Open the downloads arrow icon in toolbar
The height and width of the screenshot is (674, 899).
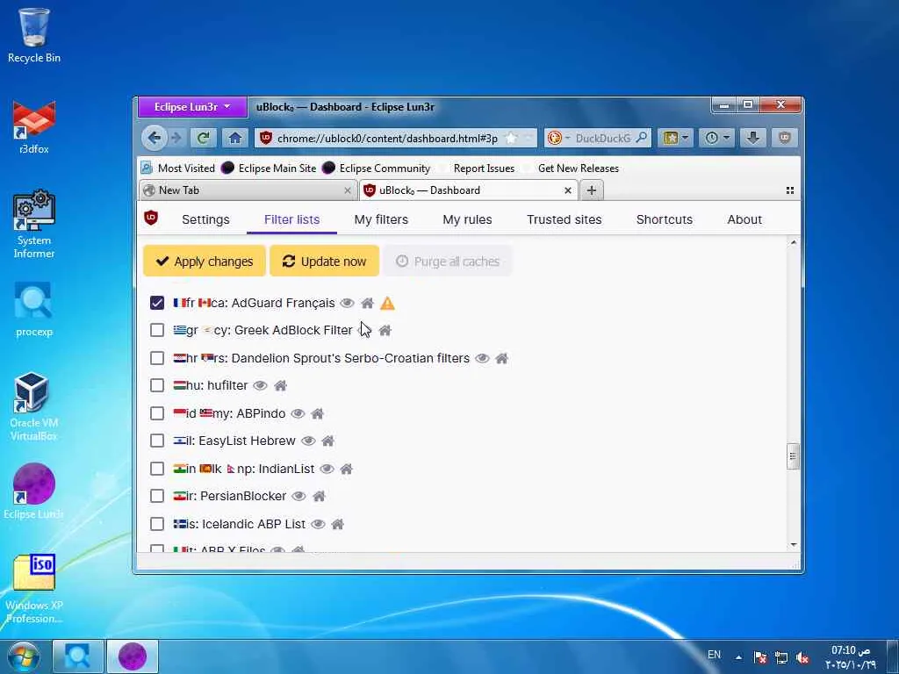point(753,138)
